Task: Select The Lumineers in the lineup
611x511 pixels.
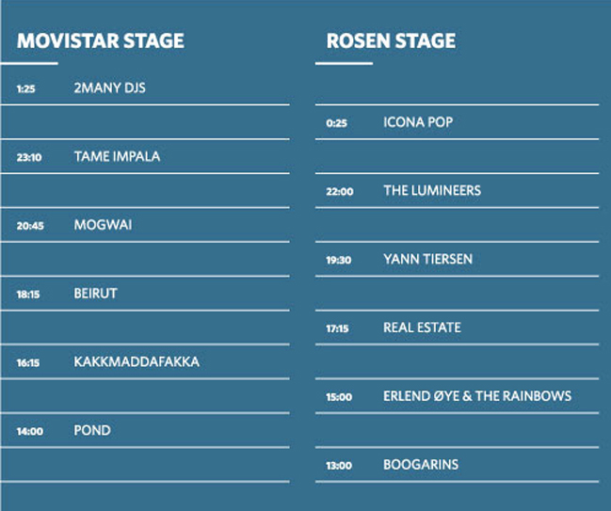Action: [x=432, y=190]
